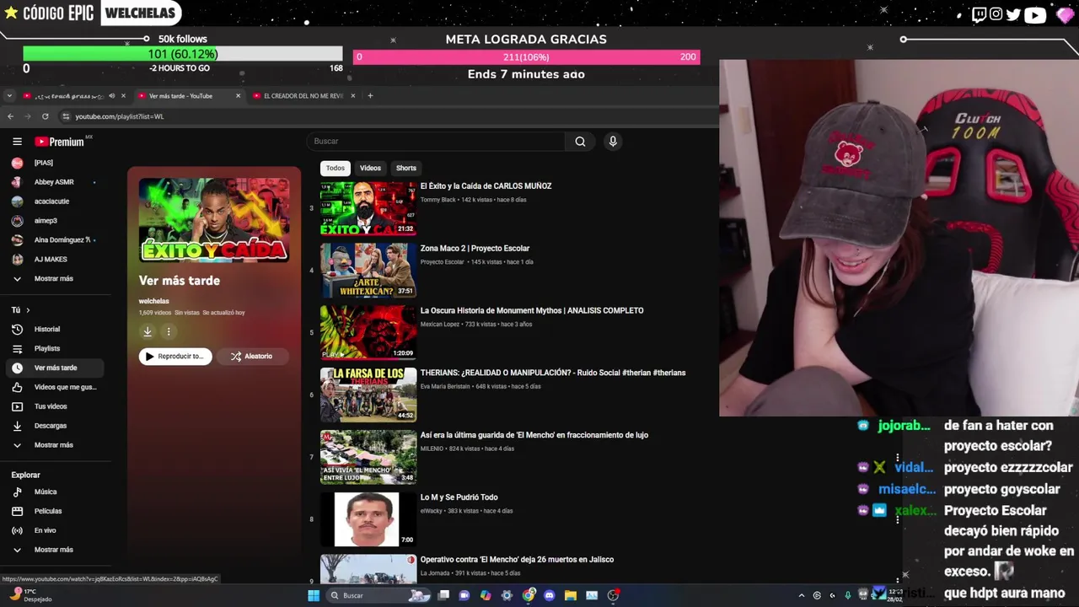Image resolution: width=1079 pixels, height=607 pixels.
Task: Browse Música under Explorar
Action: (x=56, y=492)
